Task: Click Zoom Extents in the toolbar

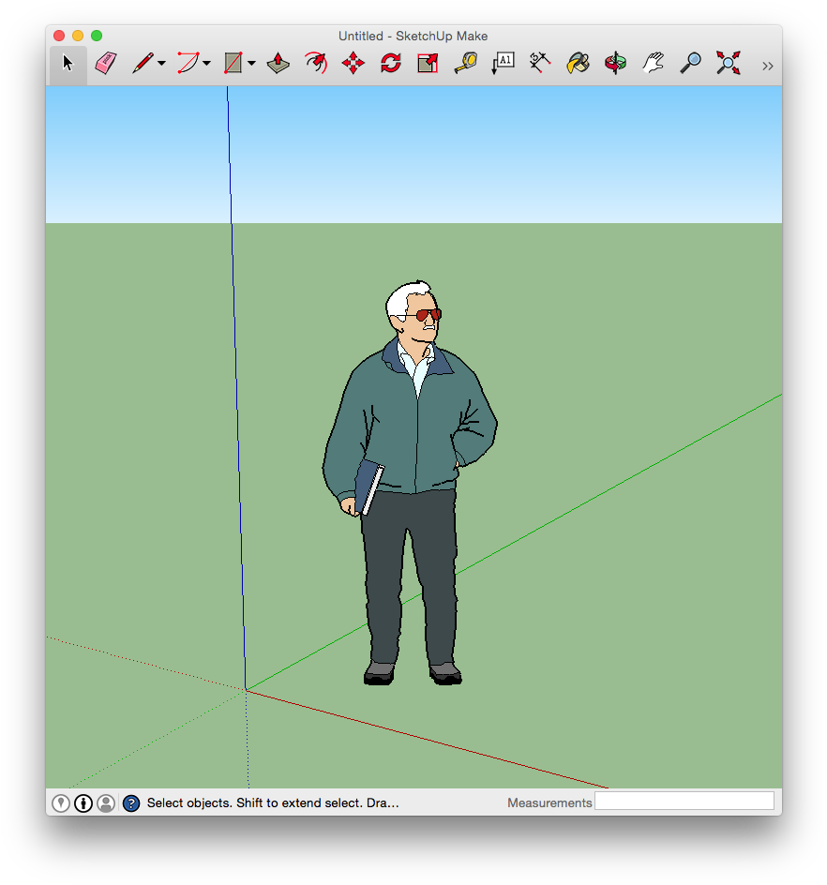Action: [x=728, y=62]
